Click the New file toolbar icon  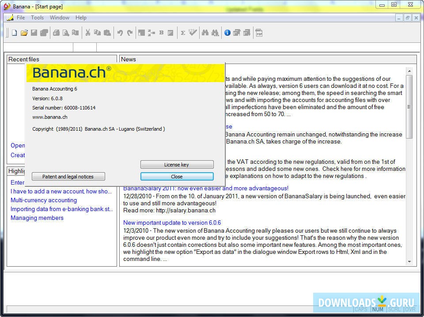pos(14,33)
